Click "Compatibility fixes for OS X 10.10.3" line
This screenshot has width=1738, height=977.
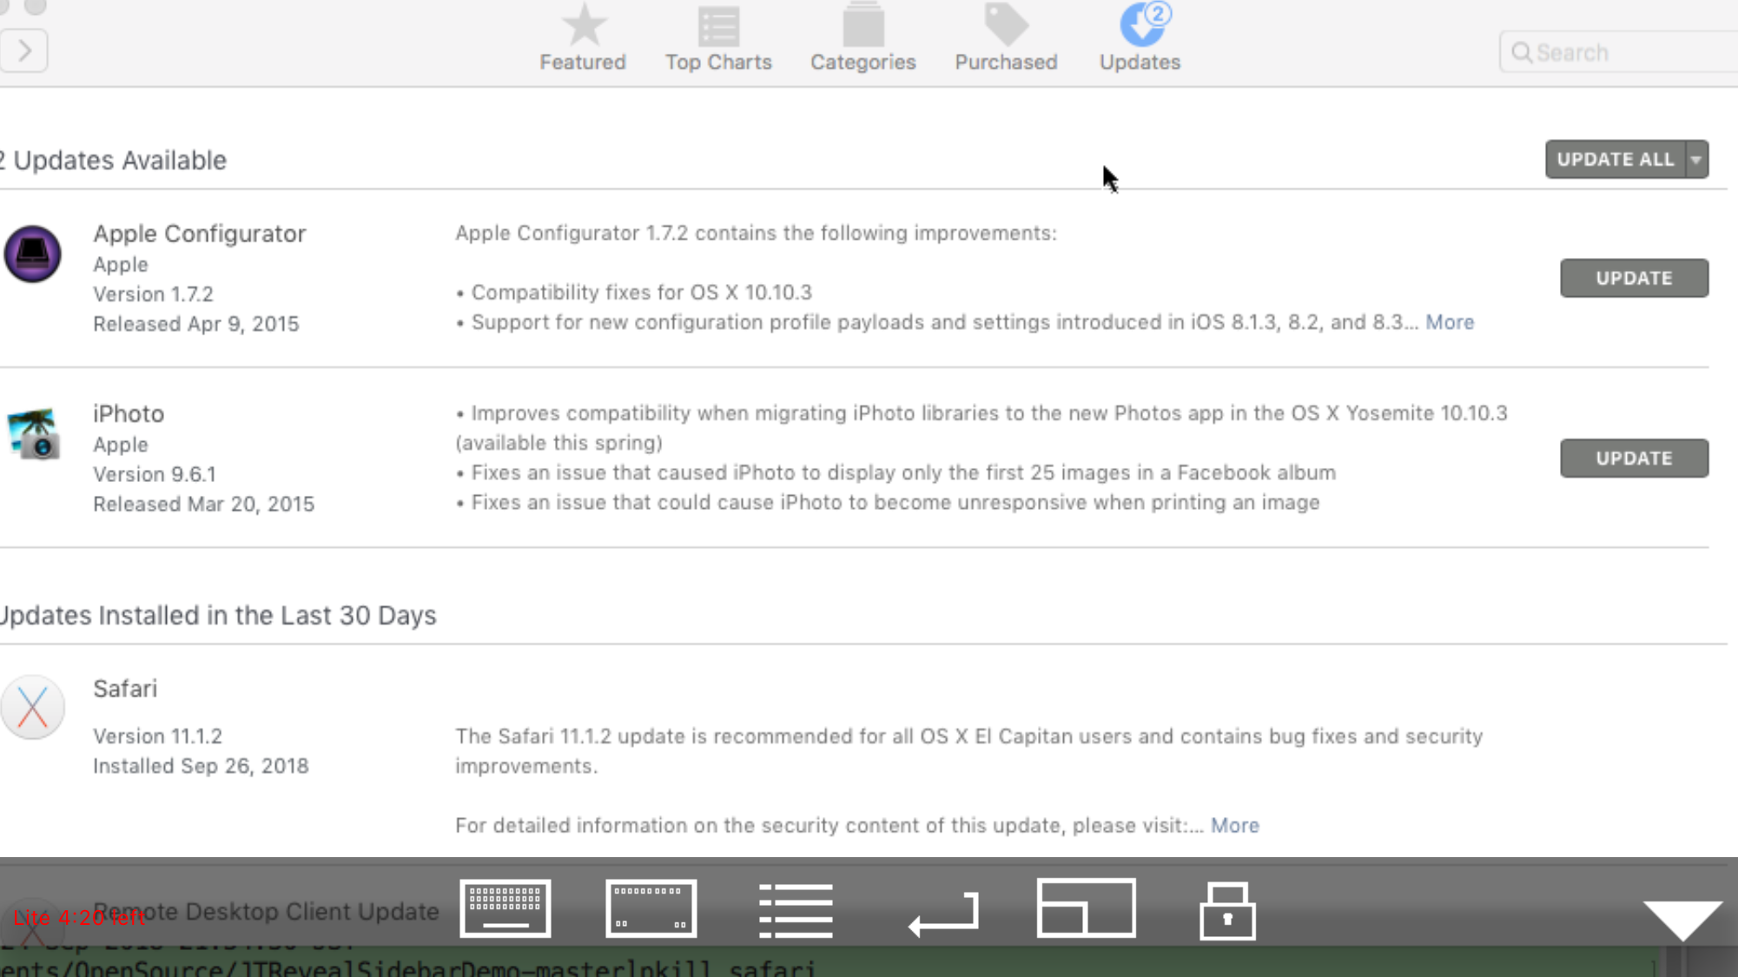pyautogui.click(x=634, y=292)
